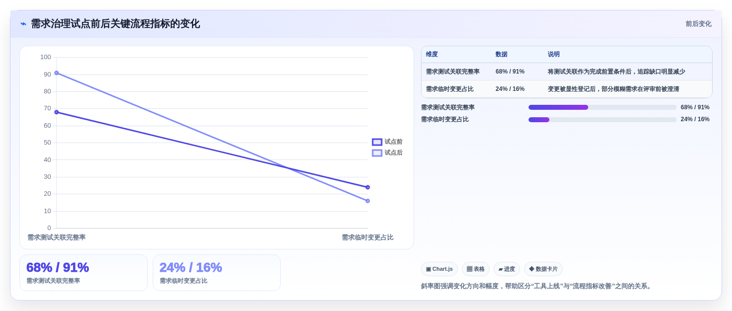This screenshot has height=311, width=732.
Task: Click the 前后变化 label in the header
Action: coord(698,24)
